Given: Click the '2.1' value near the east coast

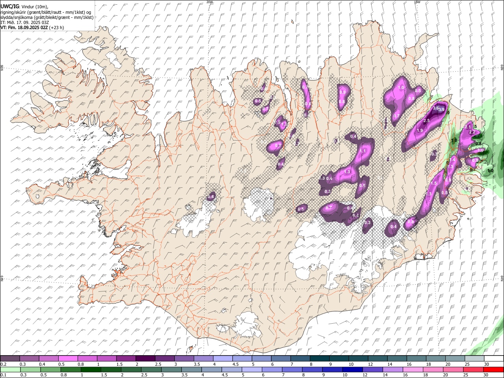Looking at the screenshot, I should (x=468, y=127).
